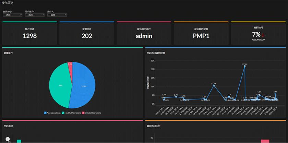Toggle the Delete Operations legend checkbox
Viewport: 288px width, 143px height.
(x=83, y=113)
